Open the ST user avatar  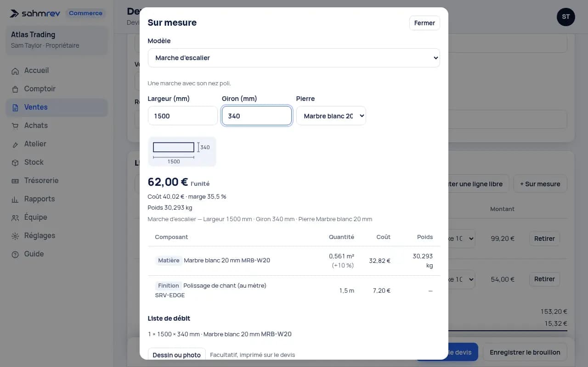click(565, 17)
